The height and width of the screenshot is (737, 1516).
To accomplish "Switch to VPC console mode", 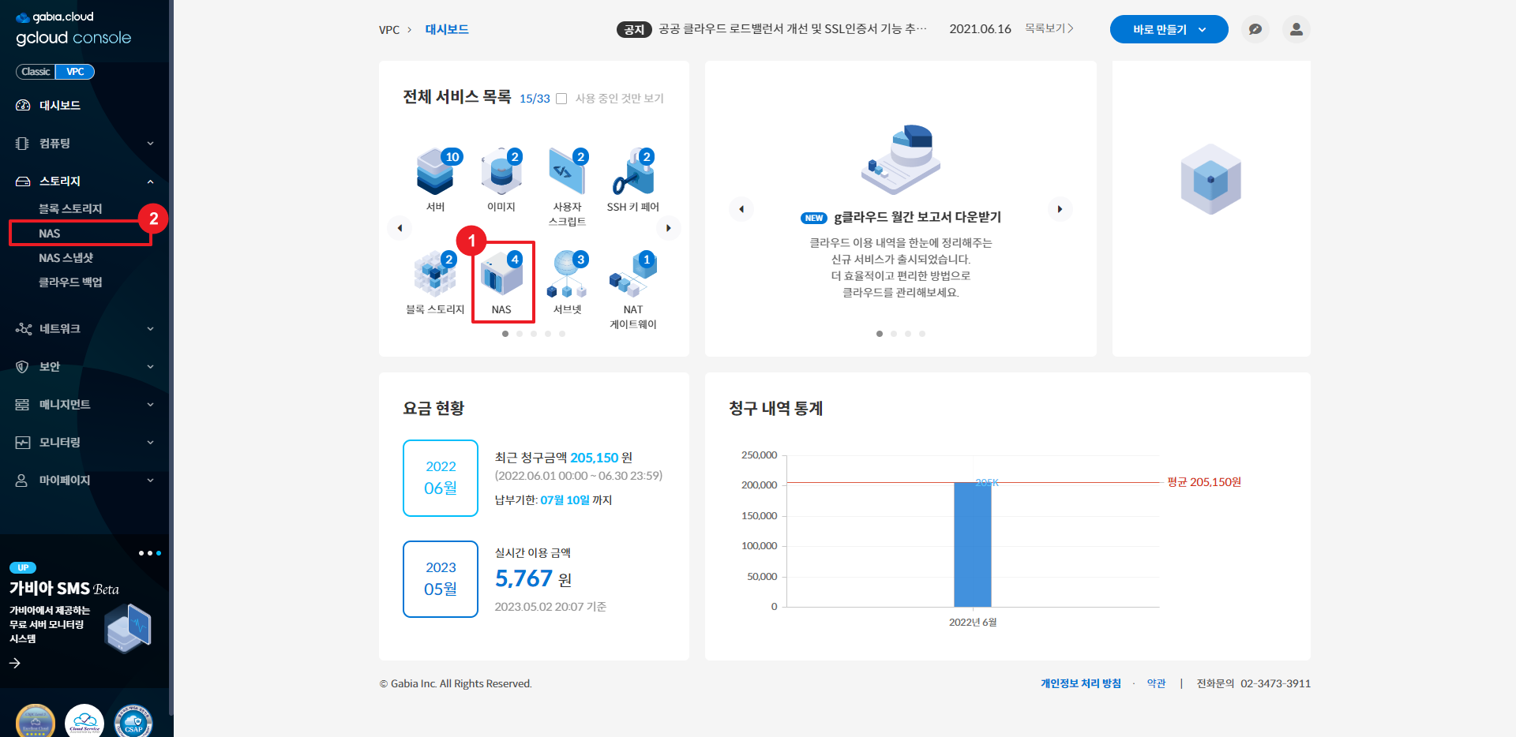I will point(75,72).
